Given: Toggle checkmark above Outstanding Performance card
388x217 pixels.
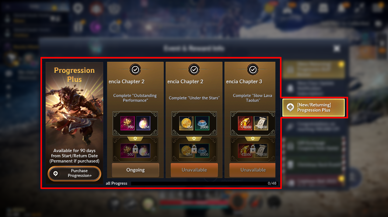Looking at the screenshot, I should (x=135, y=70).
